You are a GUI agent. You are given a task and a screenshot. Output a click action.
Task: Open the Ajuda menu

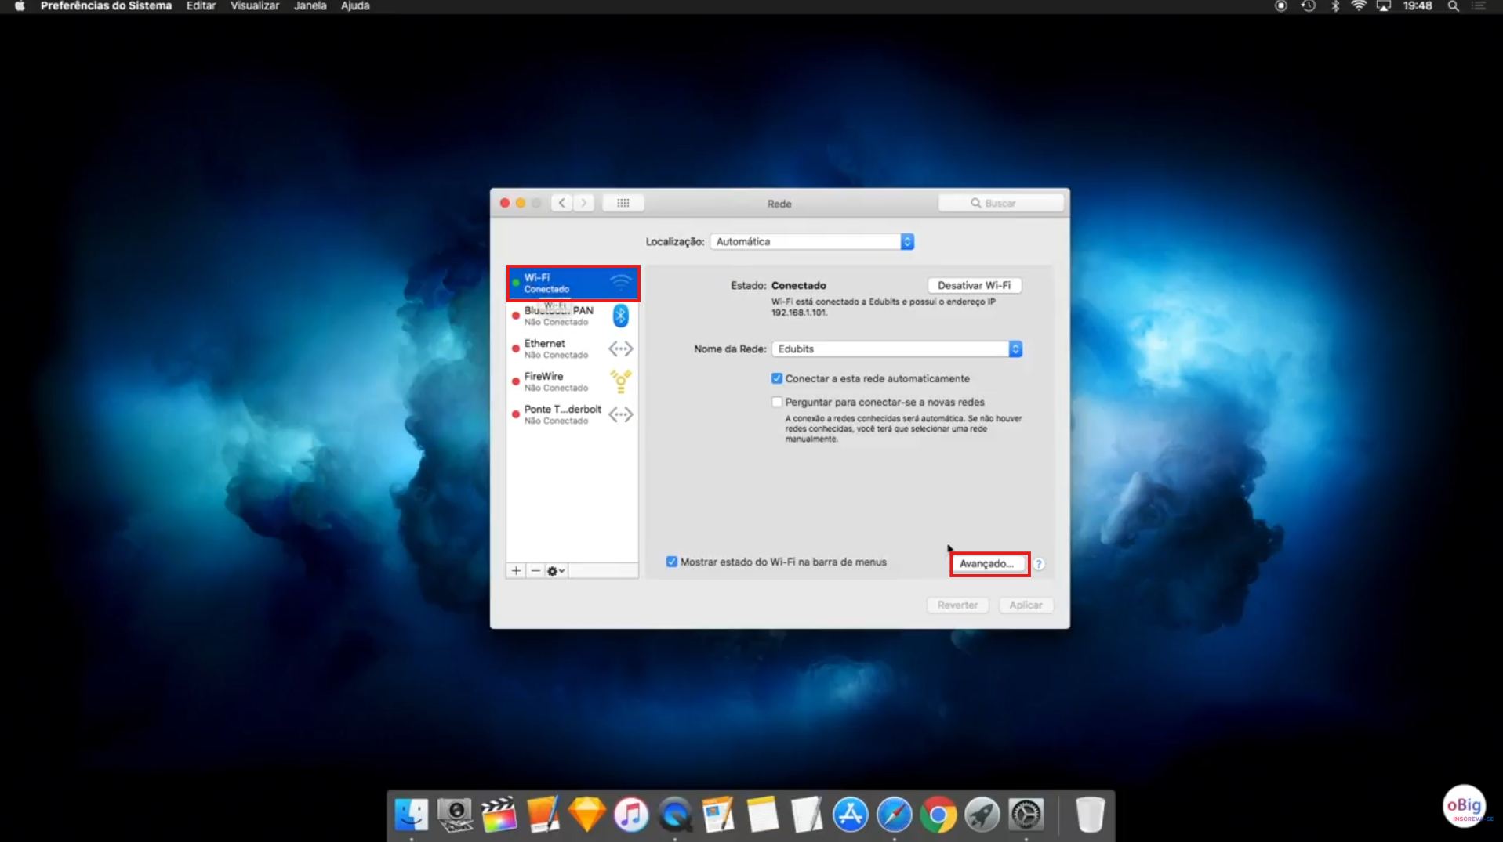pyautogui.click(x=354, y=5)
